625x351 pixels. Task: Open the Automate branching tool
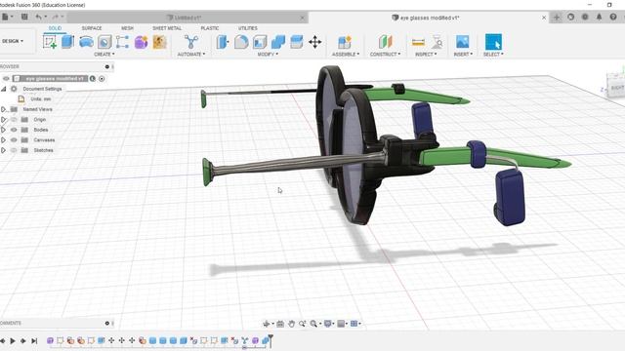coord(191,42)
